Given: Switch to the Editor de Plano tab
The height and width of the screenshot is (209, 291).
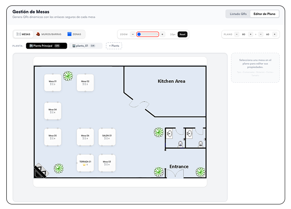Looking at the screenshot, I should tap(264, 14).
